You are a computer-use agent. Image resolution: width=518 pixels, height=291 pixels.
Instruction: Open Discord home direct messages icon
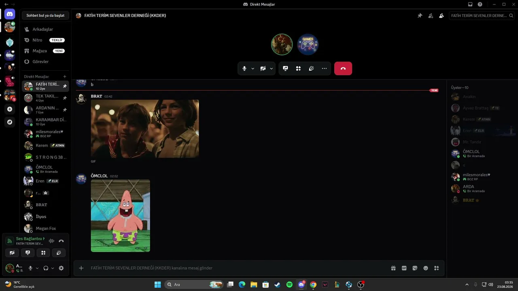(10, 15)
